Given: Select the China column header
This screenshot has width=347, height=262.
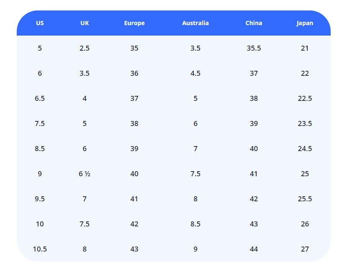Looking at the screenshot, I should pos(254,23).
